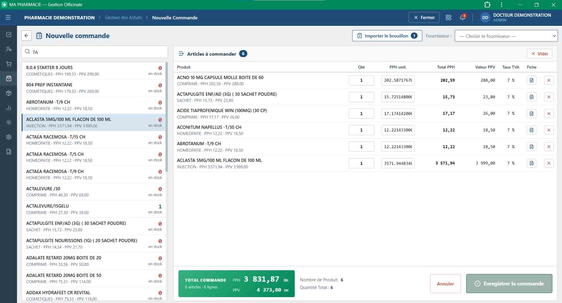562x303 pixels.
Task: Click the Valeur PPV column header
Action: coord(485,67)
